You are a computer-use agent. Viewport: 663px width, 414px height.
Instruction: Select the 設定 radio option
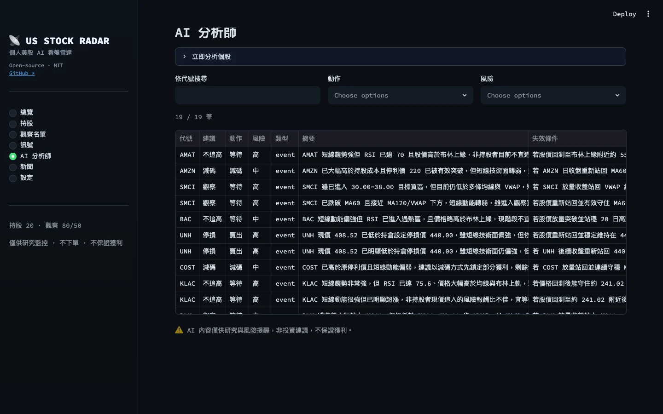pyautogui.click(x=21, y=178)
